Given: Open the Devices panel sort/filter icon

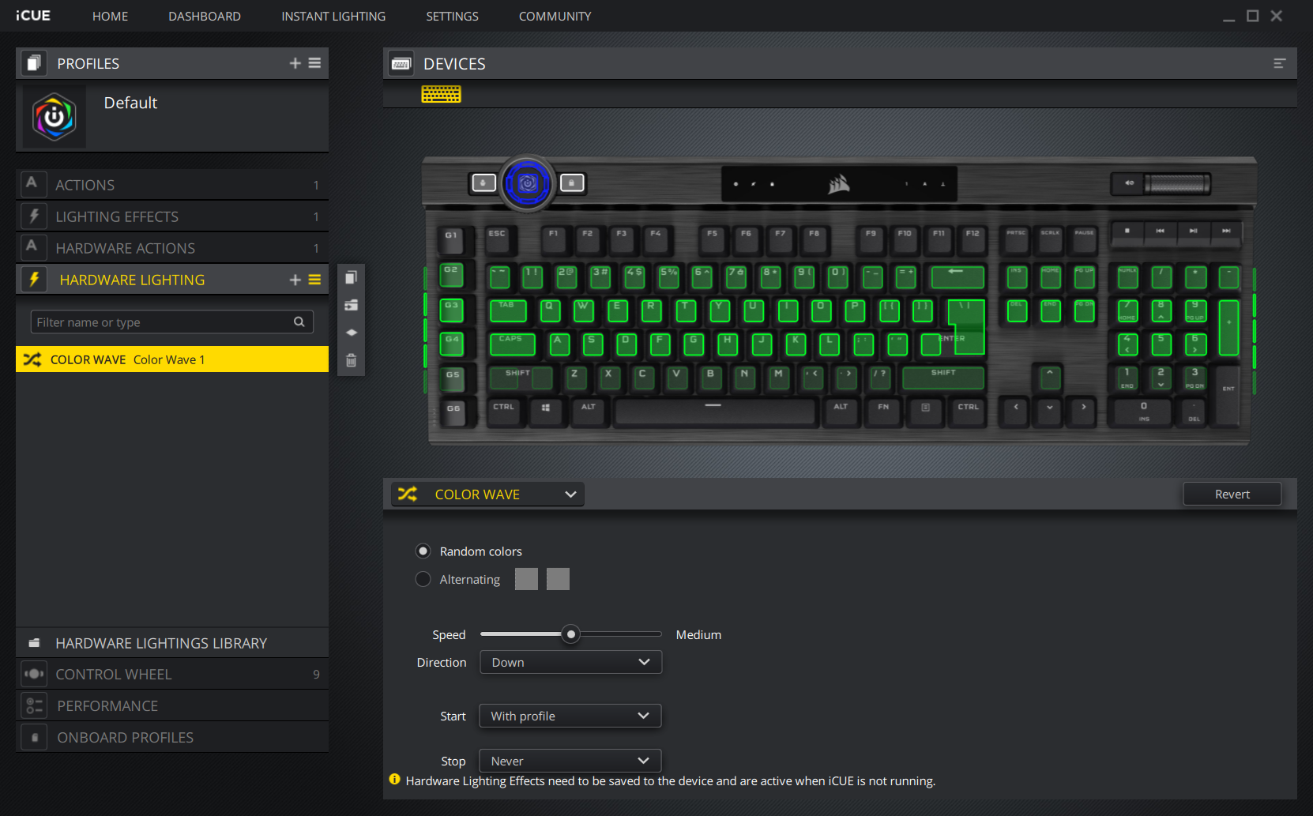Looking at the screenshot, I should point(1280,63).
